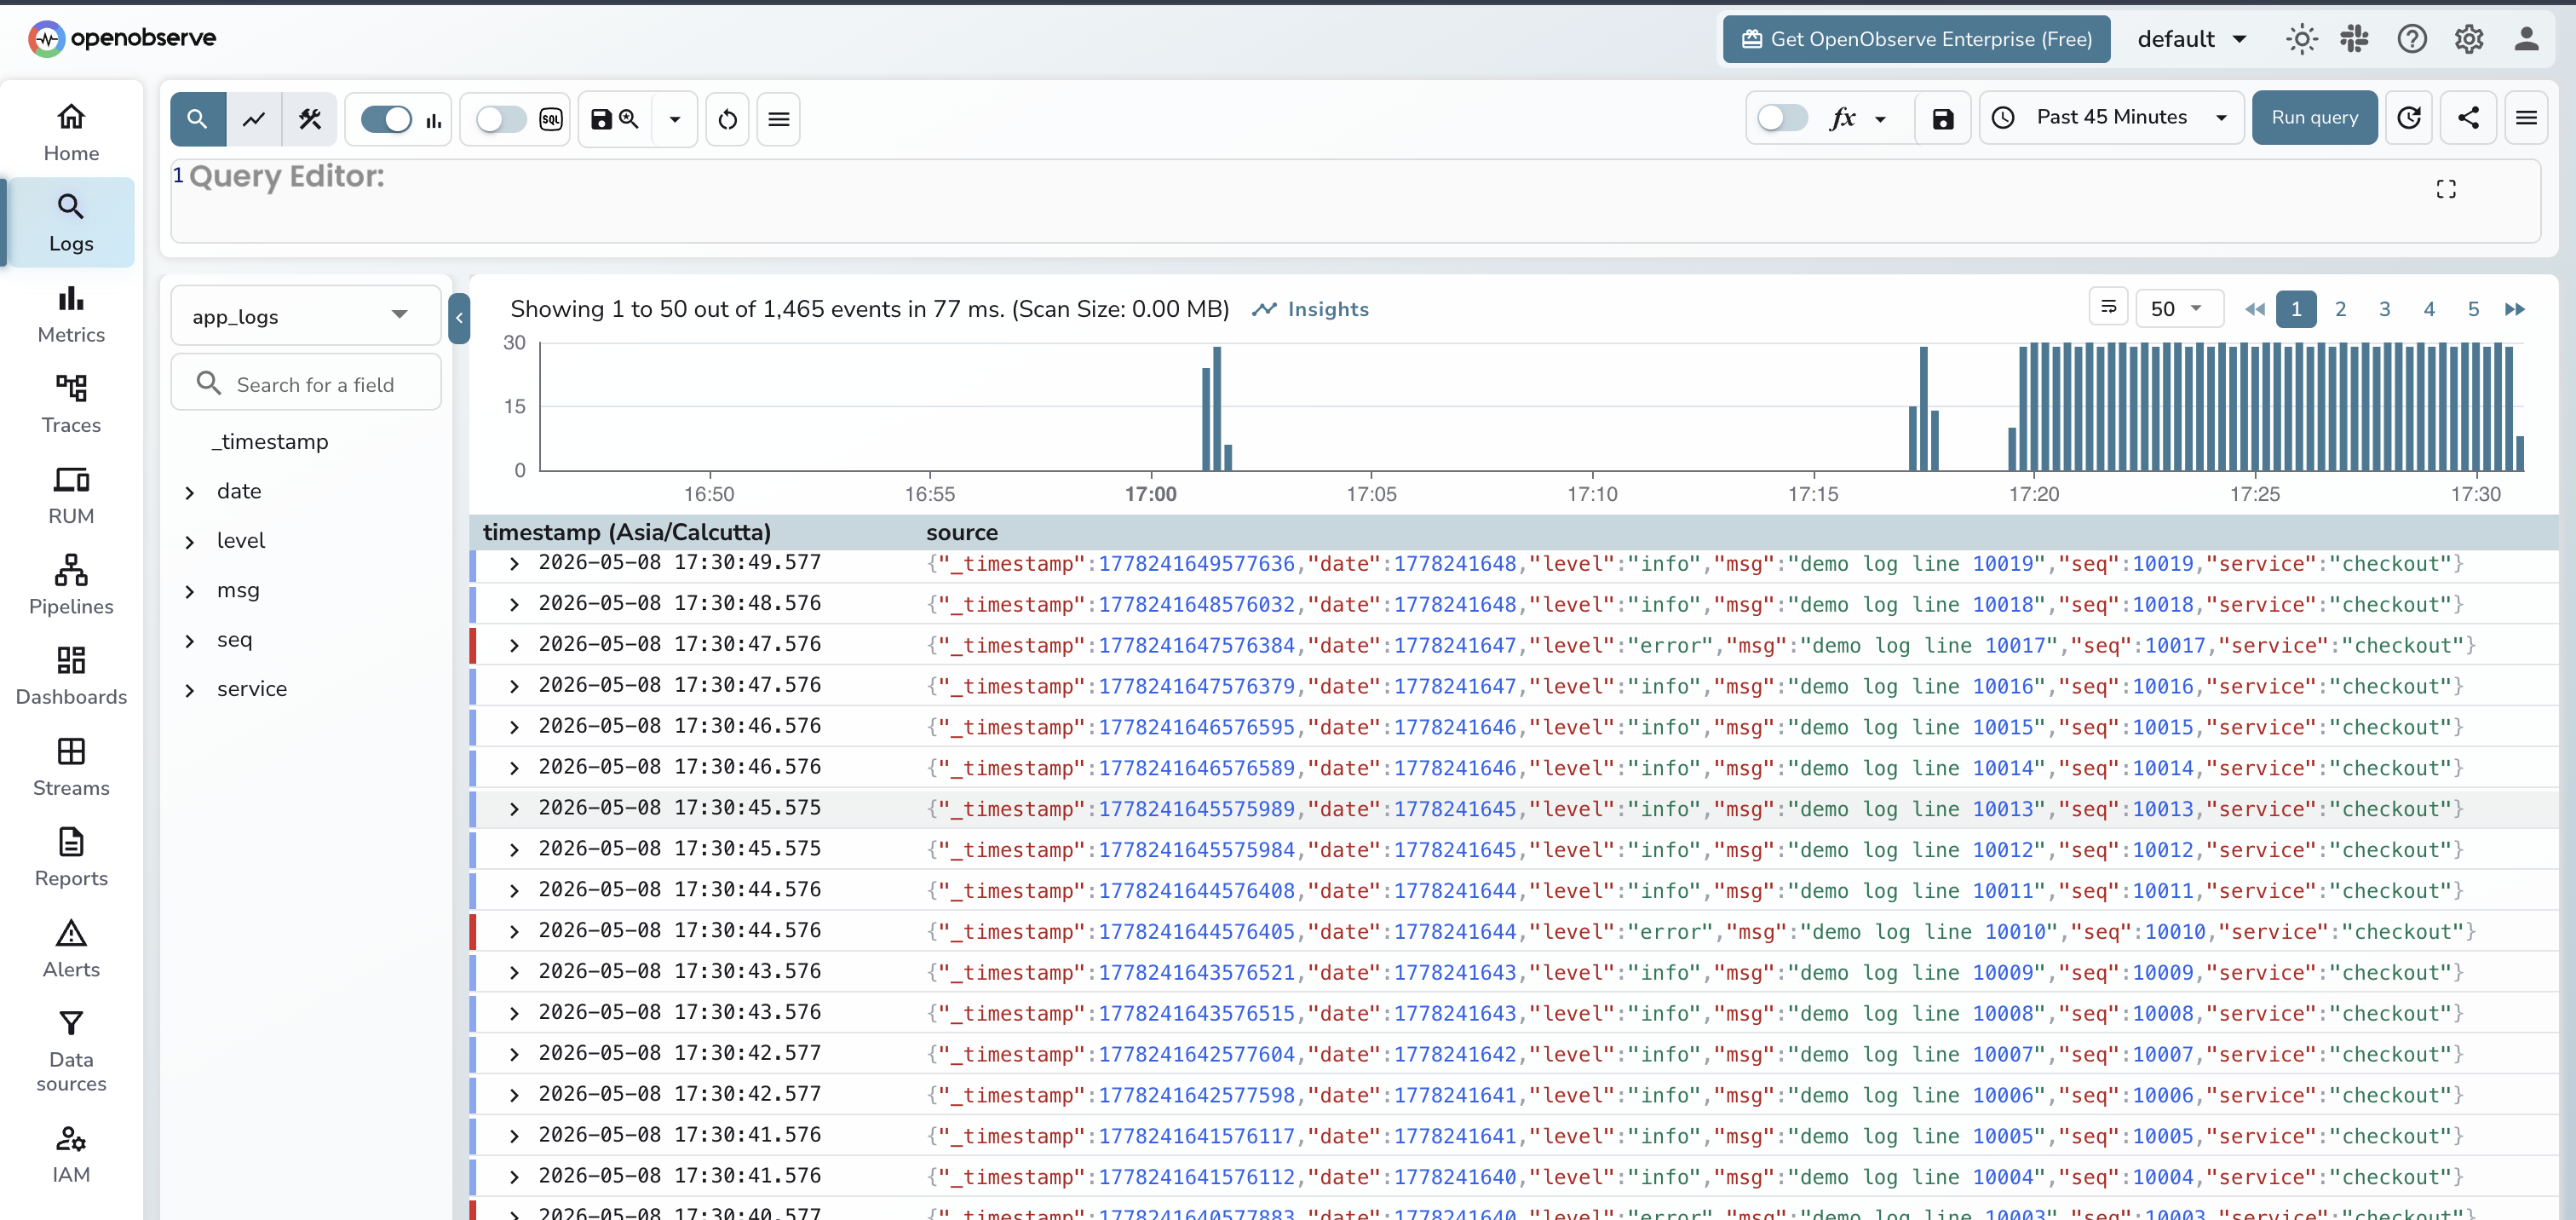This screenshot has height=1220, width=2576.
Task: Select the _timestamp field
Action: [x=269, y=441]
